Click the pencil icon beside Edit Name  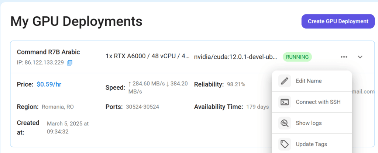(285, 81)
